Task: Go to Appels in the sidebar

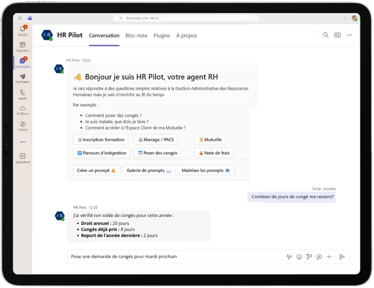Action: (22, 94)
